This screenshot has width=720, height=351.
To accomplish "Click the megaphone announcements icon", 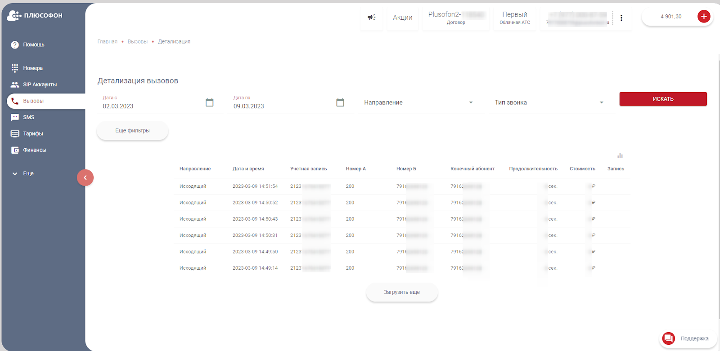I will click(371, 18).
